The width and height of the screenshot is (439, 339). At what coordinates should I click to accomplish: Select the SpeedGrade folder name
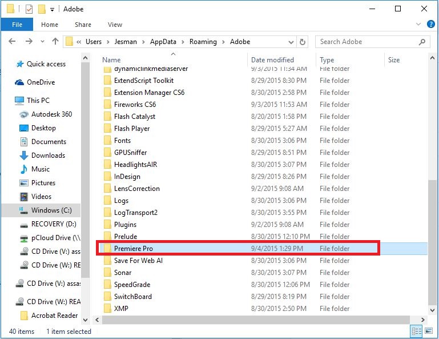point(132,285)
